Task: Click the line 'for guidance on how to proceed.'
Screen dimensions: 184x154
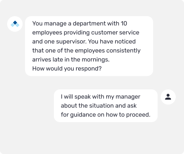Action: pos(105,115)
